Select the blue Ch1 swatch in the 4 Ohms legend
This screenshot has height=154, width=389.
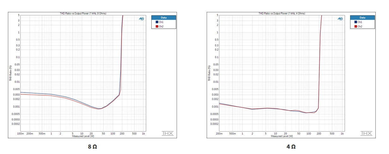click(356, 22)
